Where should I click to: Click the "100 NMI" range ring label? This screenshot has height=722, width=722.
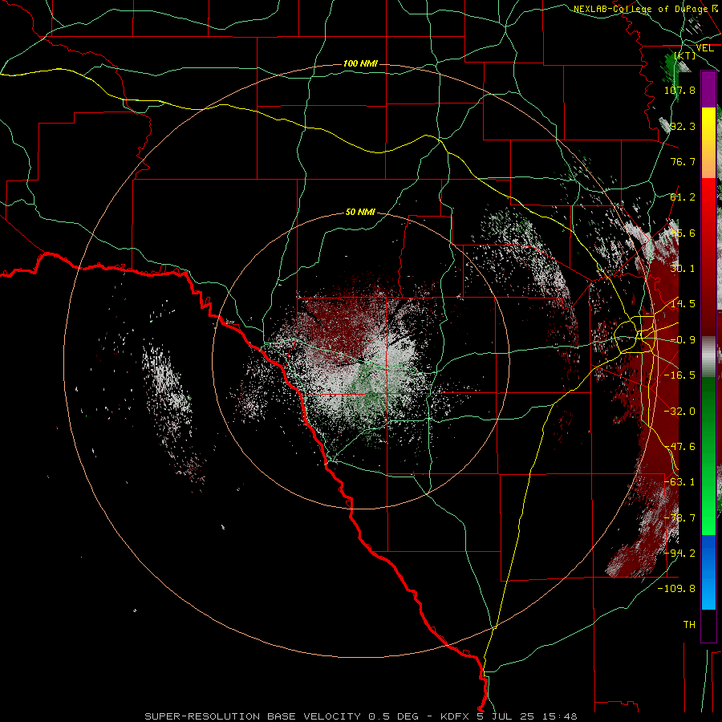point(360,63)
